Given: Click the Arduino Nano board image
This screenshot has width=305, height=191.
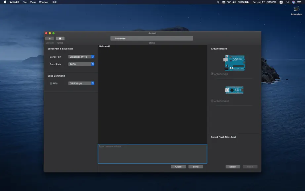Looking at the screenshot, I should pos(234,90).
